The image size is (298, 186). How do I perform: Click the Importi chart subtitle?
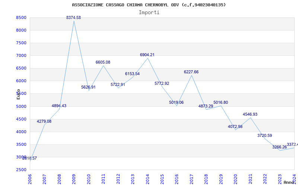(149, 13)
